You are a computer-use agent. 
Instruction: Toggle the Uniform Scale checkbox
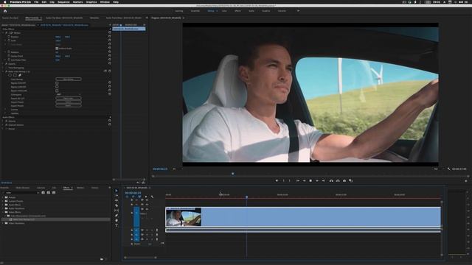coord(57,49)
